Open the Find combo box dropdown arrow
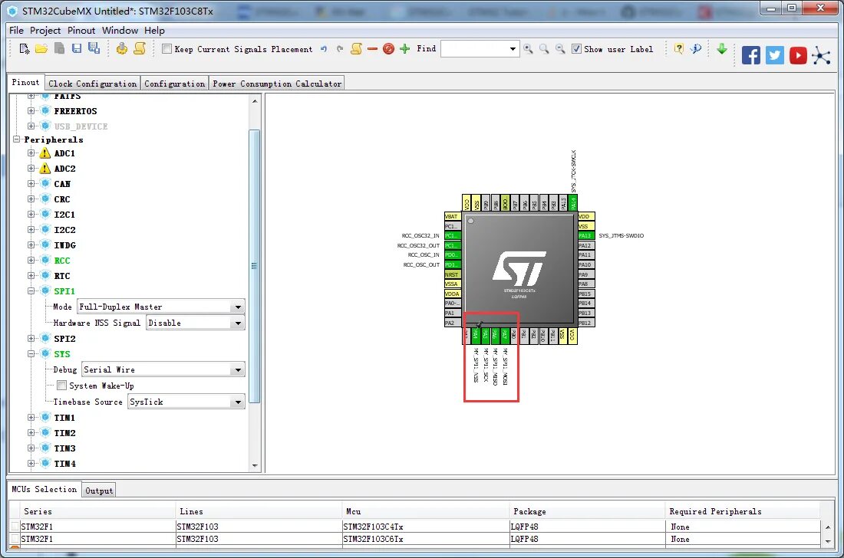 pos(513,49)
